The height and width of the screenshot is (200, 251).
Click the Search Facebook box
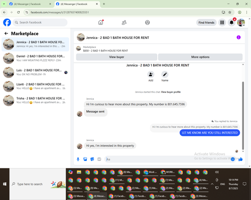pos(40,22)
